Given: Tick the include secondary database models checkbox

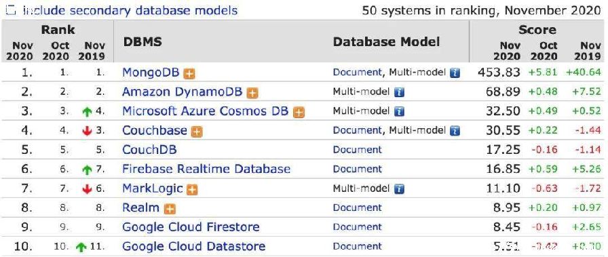Looking at the screenshot, I should [12, 10].
